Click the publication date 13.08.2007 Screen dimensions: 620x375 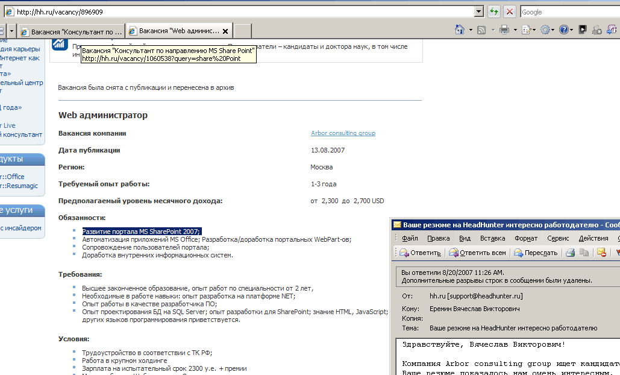click(x=328, y=150)
